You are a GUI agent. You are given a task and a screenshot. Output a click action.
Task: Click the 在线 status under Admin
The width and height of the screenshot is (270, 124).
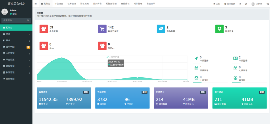click(13, 14)
